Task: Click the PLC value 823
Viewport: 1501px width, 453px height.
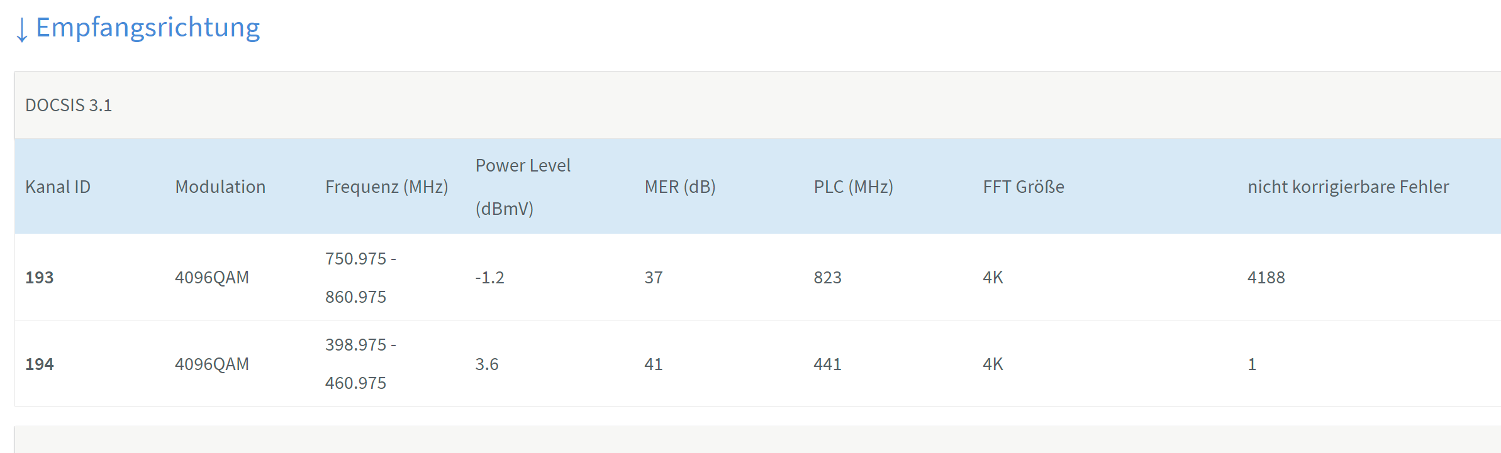Action: (x=827, y=277)
